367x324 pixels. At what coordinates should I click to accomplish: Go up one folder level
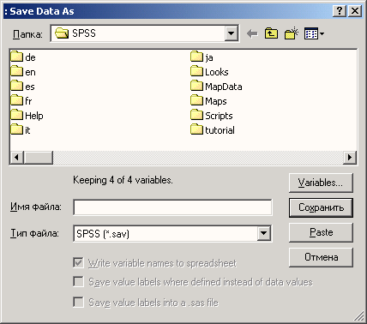271,33
